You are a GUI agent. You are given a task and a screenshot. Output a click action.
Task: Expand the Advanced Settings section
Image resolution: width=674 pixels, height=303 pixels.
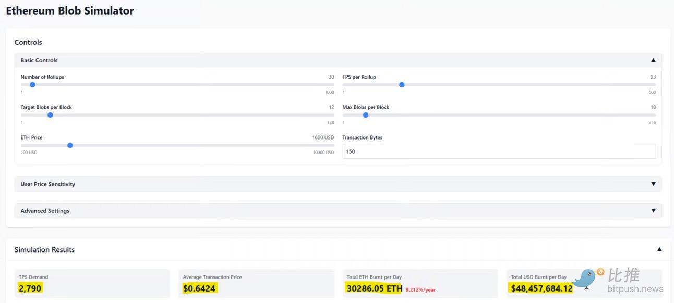click(x=653, y=211)
